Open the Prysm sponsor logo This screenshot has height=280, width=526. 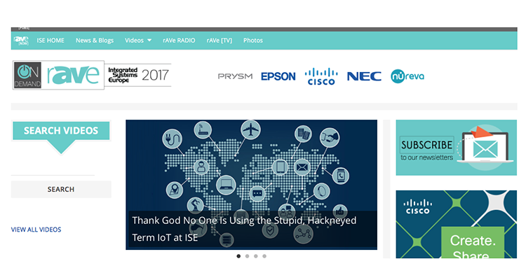point(235,76)
